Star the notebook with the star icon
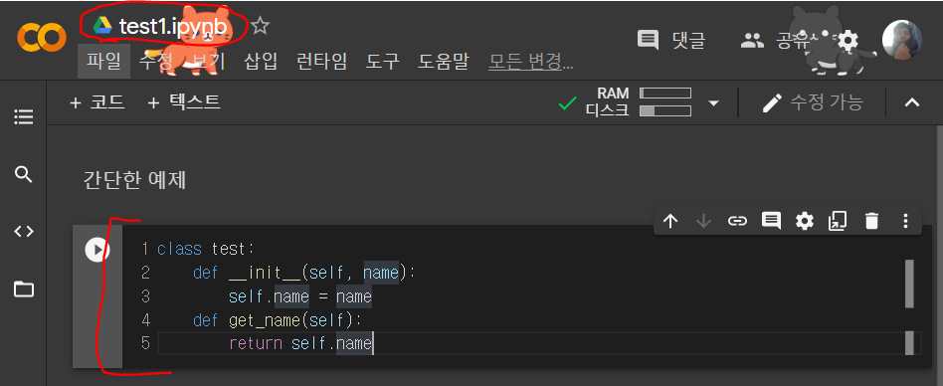943x386 pixels. tap(261, 26)
